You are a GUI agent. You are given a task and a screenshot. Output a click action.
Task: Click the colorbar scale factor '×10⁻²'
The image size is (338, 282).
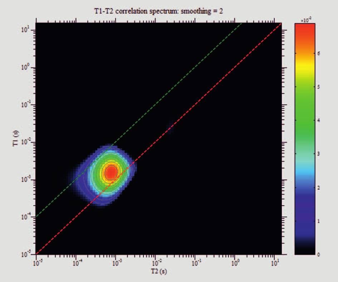tap(306, 20)
